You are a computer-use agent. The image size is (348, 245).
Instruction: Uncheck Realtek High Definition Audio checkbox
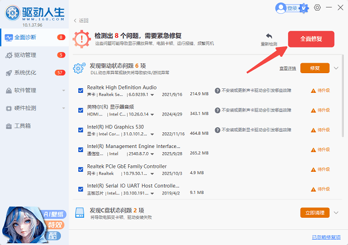(81, 91)
